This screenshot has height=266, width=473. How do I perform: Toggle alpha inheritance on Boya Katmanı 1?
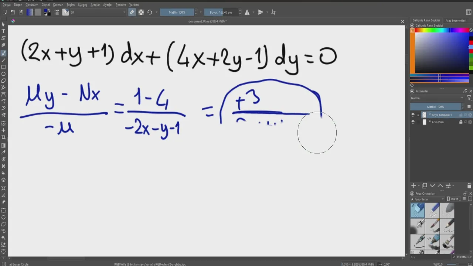[x=466, y=115]
